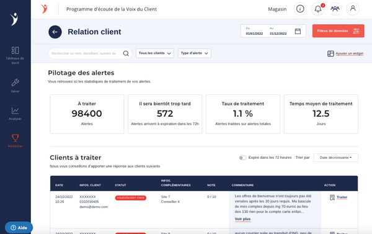Expand the Type d'alerte dropdown

(194, 53)
